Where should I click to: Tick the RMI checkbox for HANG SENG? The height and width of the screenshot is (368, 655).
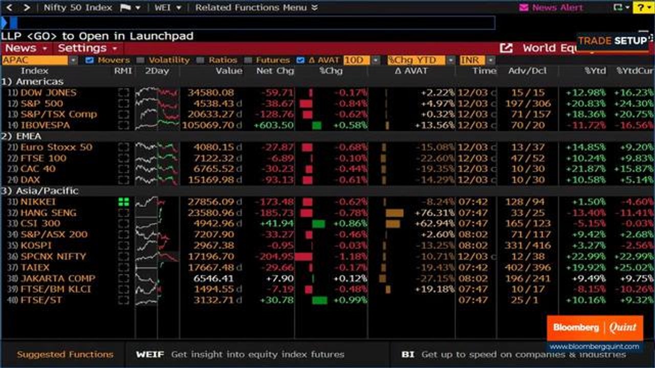pyautogui.click(x=123, y=213)
